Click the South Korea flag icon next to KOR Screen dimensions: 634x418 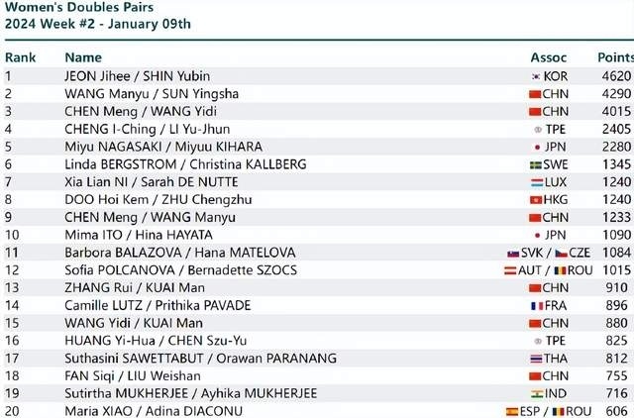coord(536,76)
